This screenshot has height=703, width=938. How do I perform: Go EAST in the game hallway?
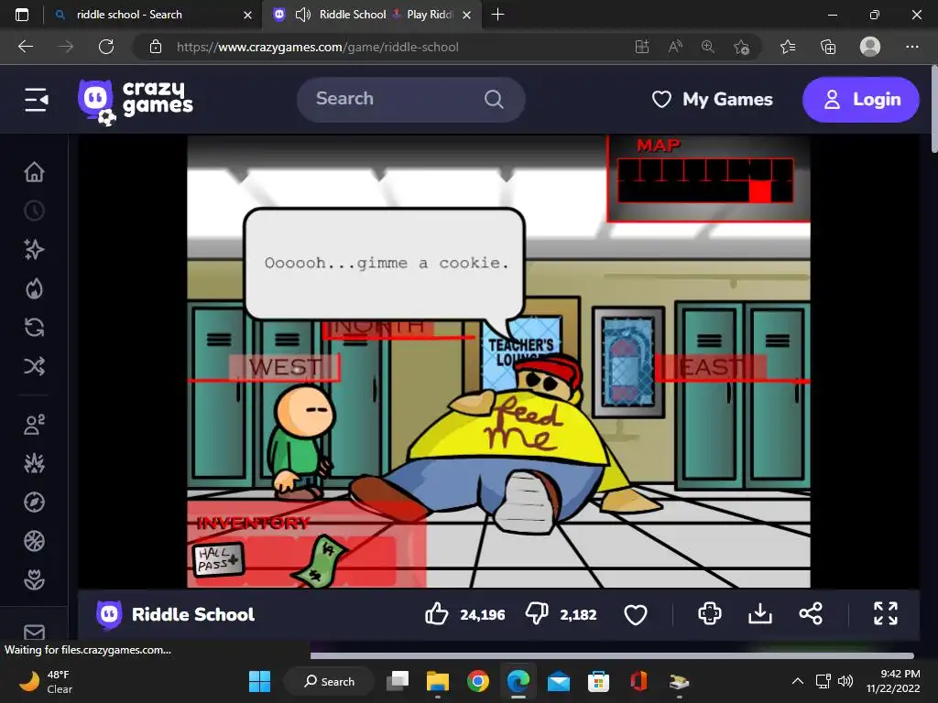tap(710, 367)
